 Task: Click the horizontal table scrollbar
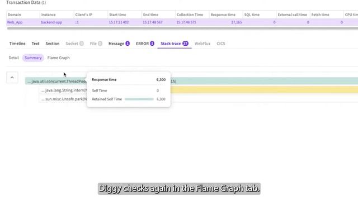pos(182,28)
